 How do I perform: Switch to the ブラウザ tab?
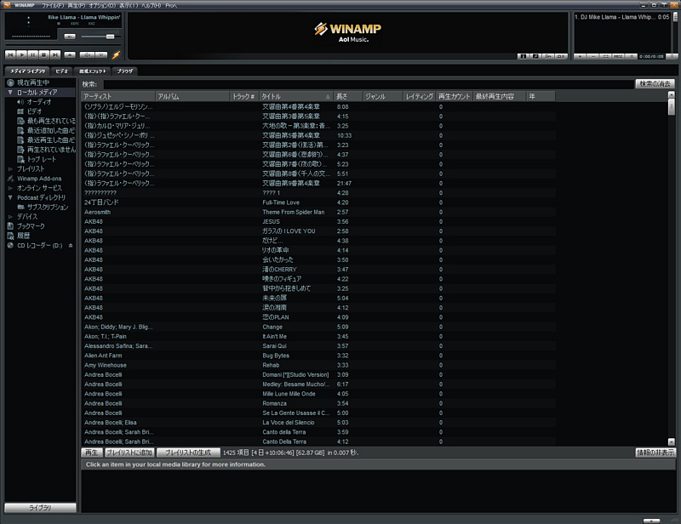pyautogui.click(x=124, y=71)
